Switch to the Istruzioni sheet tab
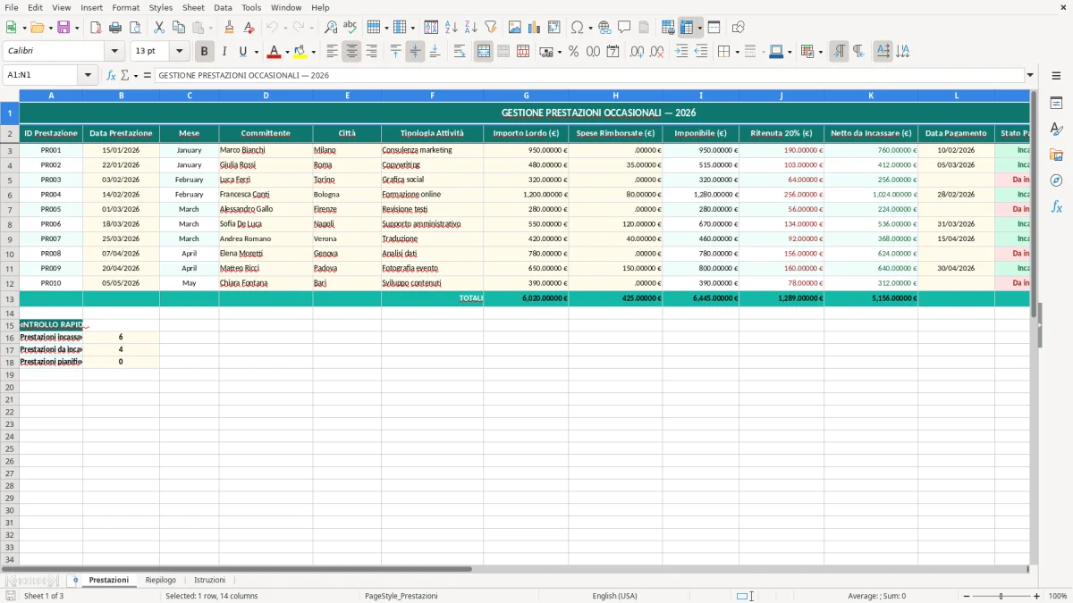 click(x=209, y=580)
